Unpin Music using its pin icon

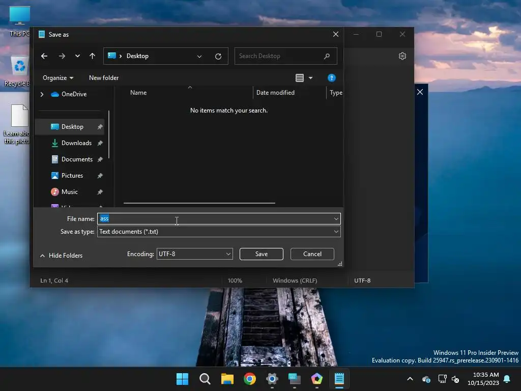(x=100, y=192)
